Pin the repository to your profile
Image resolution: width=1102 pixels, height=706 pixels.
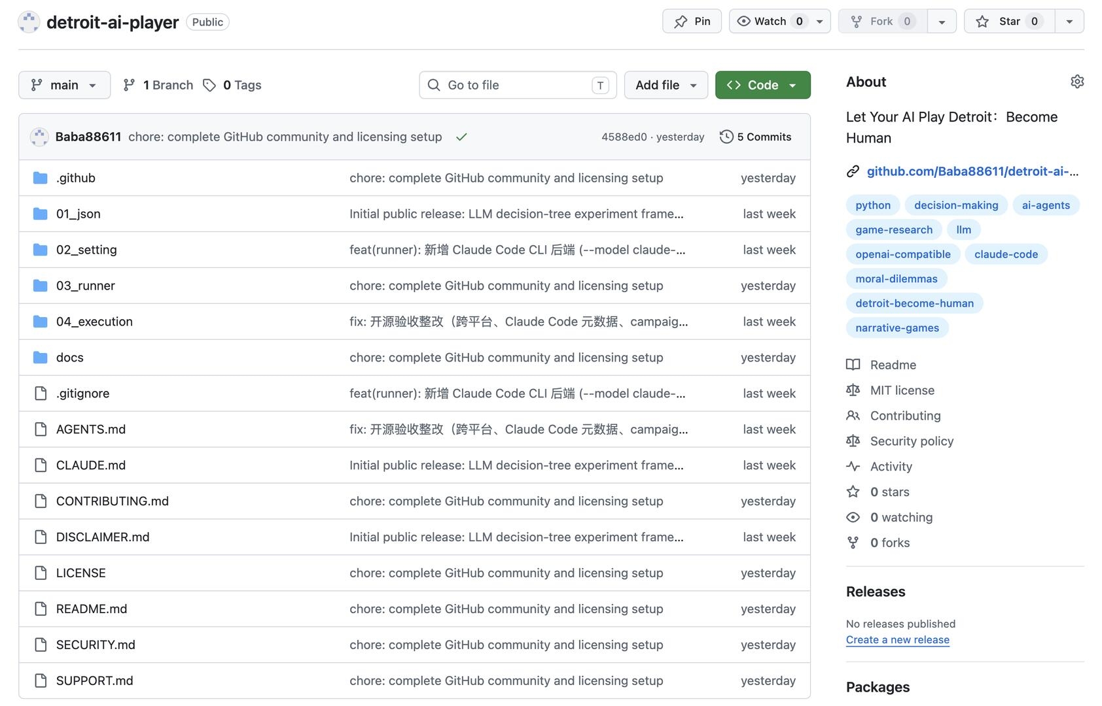click(x=692, y=22)
